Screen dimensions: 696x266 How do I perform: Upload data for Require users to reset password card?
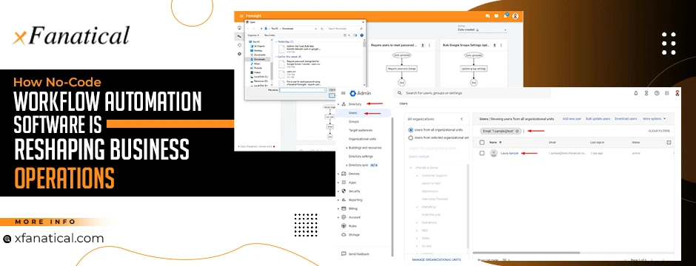click(423, 44)
